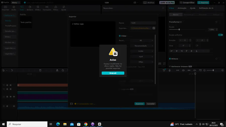
Task: Click the timeline playhead marker
Action: click(195, 74)
